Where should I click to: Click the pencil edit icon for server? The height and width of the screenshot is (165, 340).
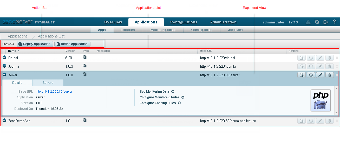(320, 75)
